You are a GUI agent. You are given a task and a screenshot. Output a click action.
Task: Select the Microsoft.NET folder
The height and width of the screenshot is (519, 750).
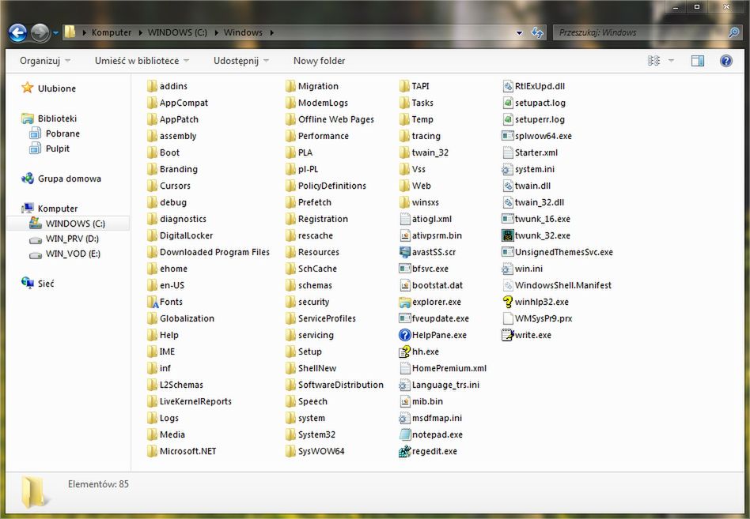pos(181,451)
